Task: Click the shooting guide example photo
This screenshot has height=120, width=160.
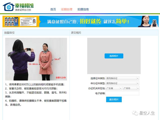Action: [x=36, y=59]
